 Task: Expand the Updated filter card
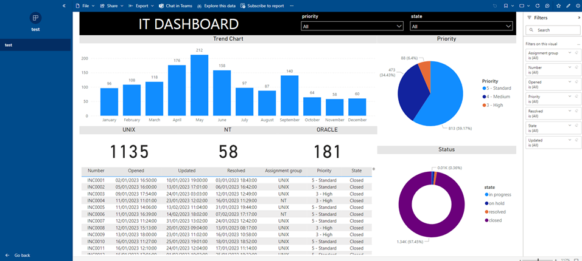[570, 140]
